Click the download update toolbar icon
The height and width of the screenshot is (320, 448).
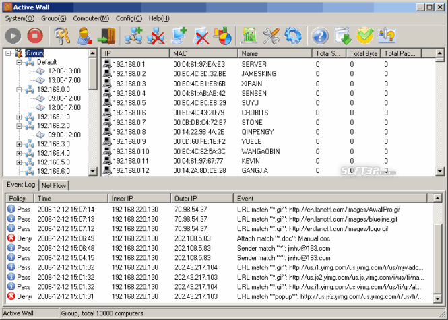343,36
